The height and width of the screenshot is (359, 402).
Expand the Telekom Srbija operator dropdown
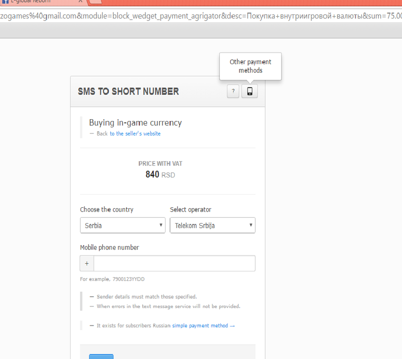[213, 225]
